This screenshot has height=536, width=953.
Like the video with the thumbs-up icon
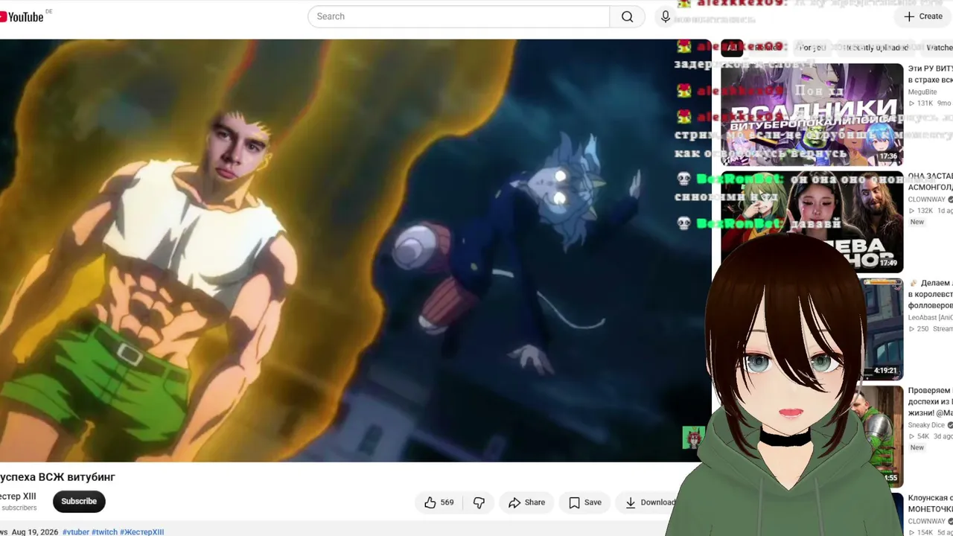(439, 502)
